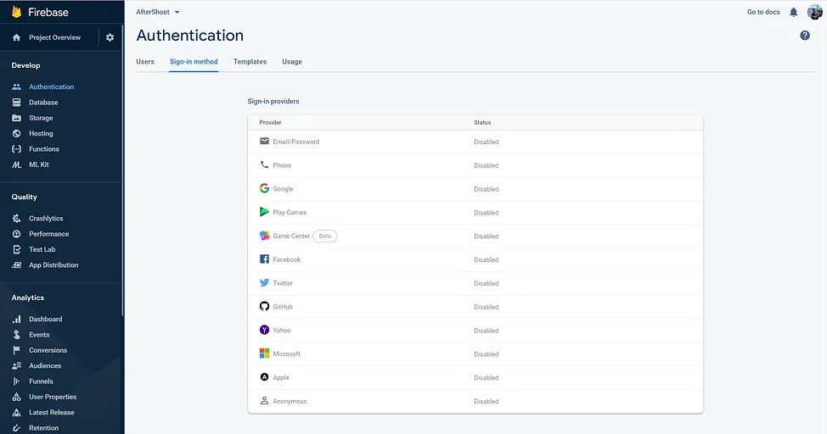The image size is (827, 434).
Task: Switch to the Templates tab
Action: (x=250, y=62)
